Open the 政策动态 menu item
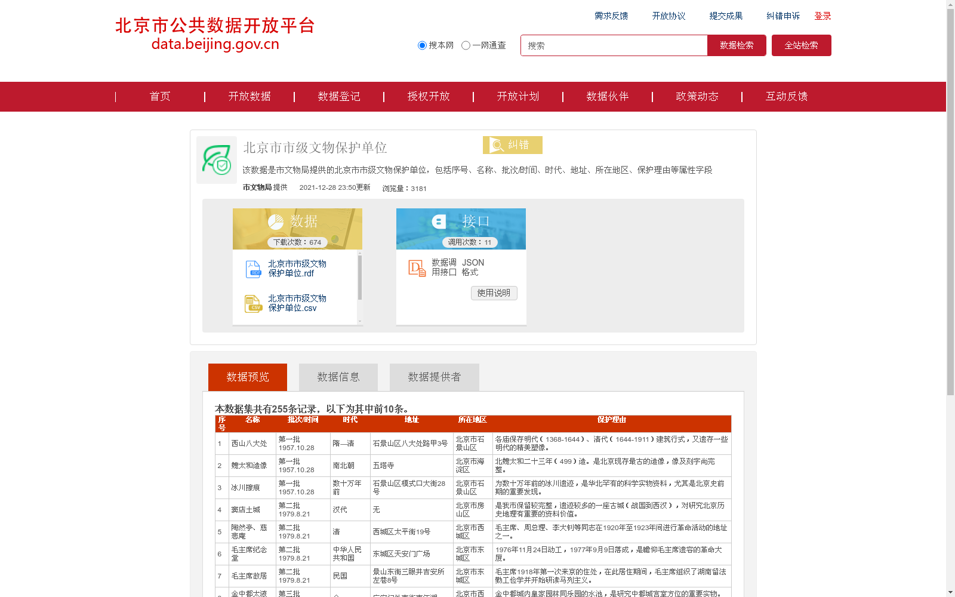Image resolution: width=955 pixels, height=597 pixels. pyautogui.click(x=697, y=96)
